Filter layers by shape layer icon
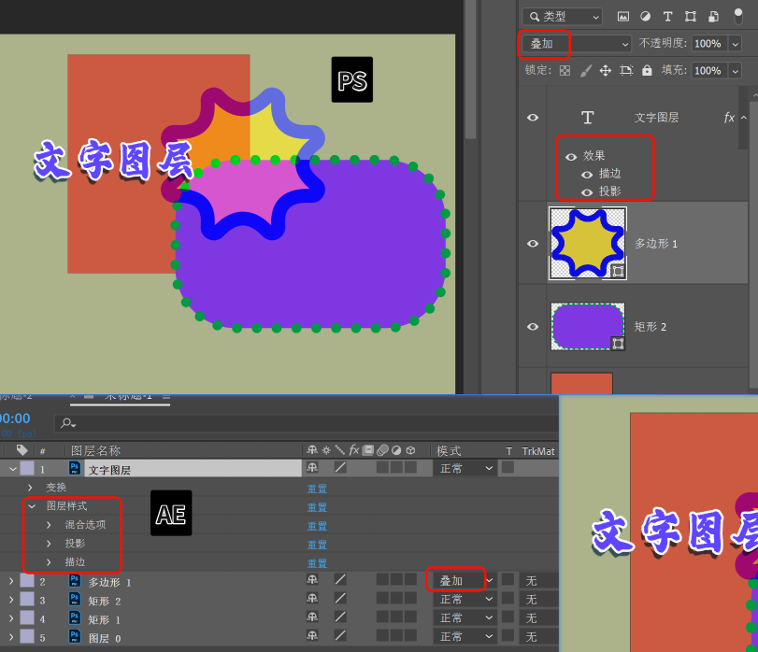The width and height of the screenshot is (758, 652). coord(691,17)
